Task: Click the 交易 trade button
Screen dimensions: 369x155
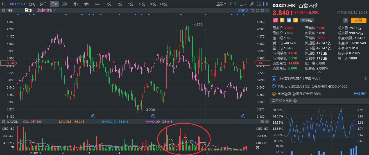Action: 359,20
